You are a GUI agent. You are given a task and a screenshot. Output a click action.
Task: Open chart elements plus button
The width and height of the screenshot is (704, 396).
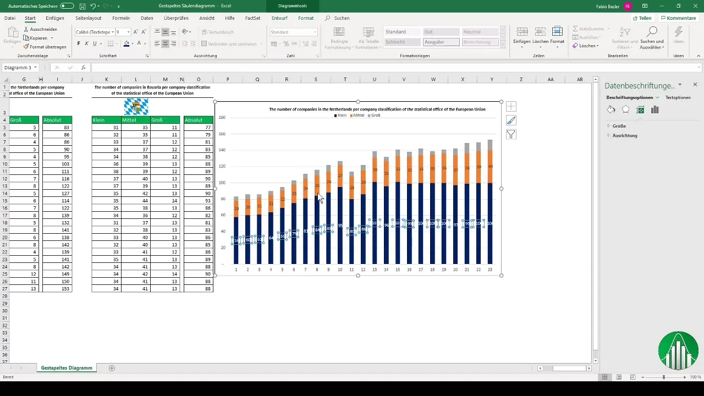[511, 107]
